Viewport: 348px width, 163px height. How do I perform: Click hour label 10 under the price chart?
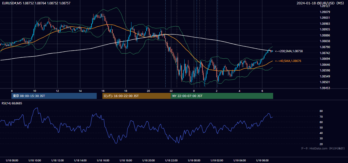(x=35, y=91)
